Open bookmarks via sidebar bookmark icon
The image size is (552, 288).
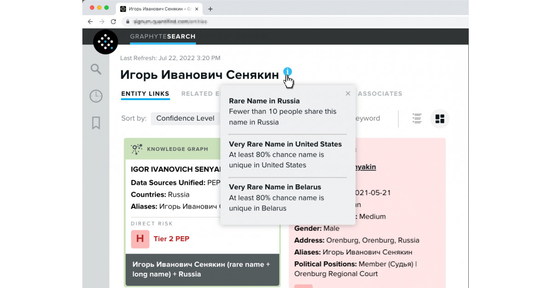click(x=96, y=123)
